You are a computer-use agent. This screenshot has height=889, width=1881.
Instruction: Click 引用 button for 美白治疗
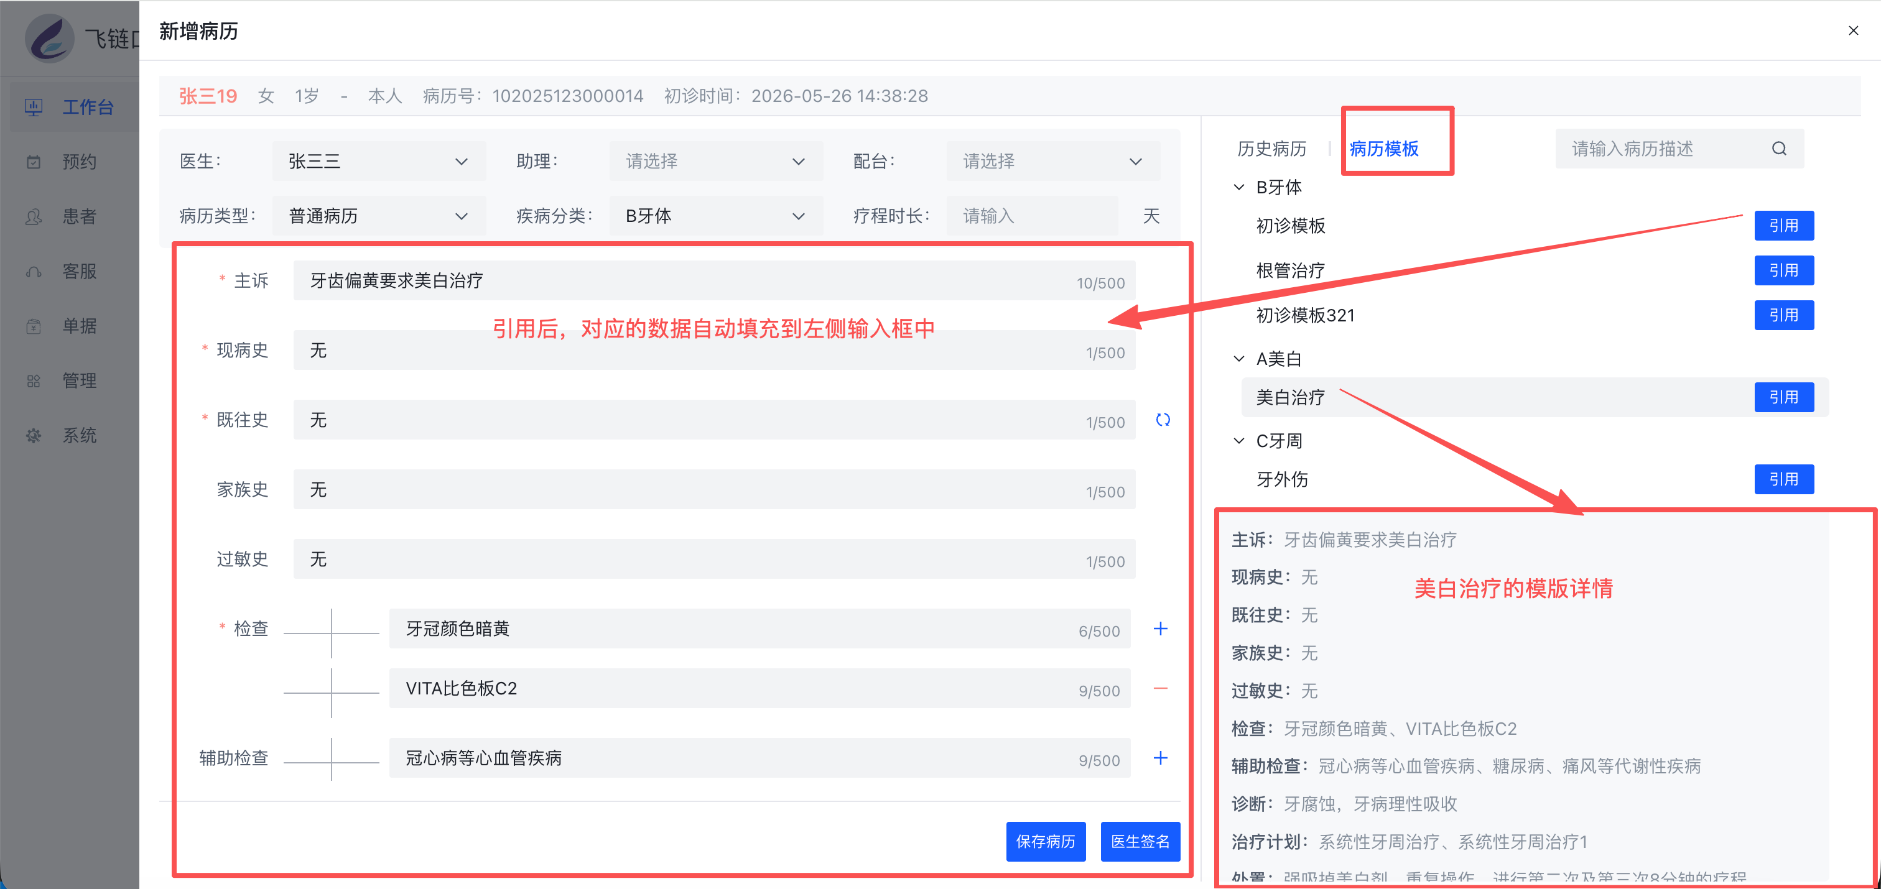[1783, 397]
